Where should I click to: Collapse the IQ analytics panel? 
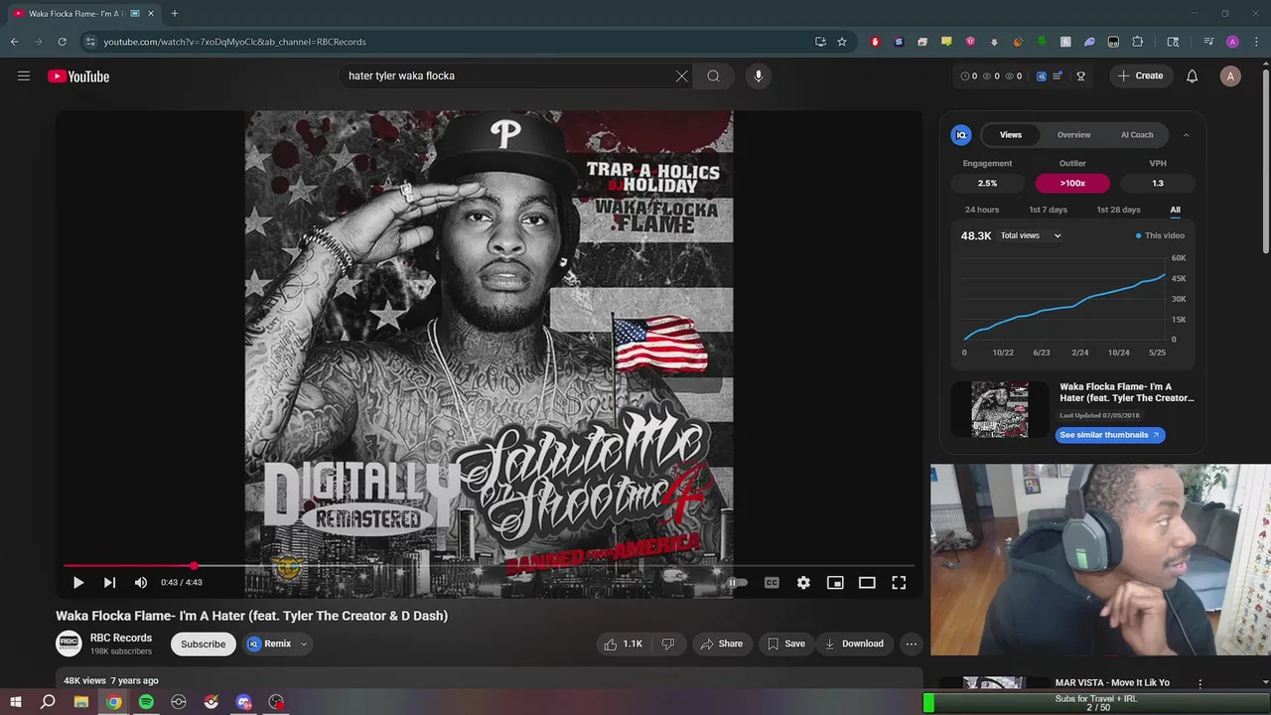click(x=1186, y=135)
